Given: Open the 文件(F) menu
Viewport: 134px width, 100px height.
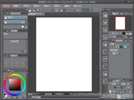Looking at the screenshot, I should pos(6,6).
